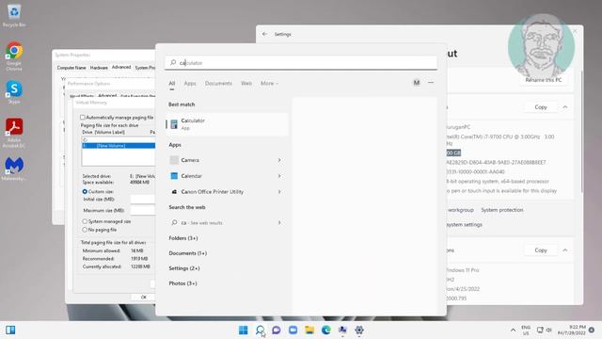This screenshot has height=339, width=602.
Task: Expand Settings (2+) results group
Action: point(184,267)
